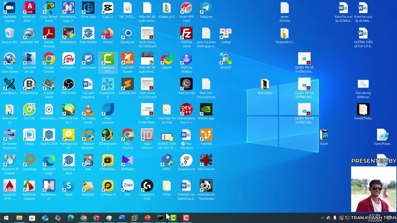Select the server 2019.txt file
Image resolution: width=397 pixels, height=223 pixels.
pos(284,12)
